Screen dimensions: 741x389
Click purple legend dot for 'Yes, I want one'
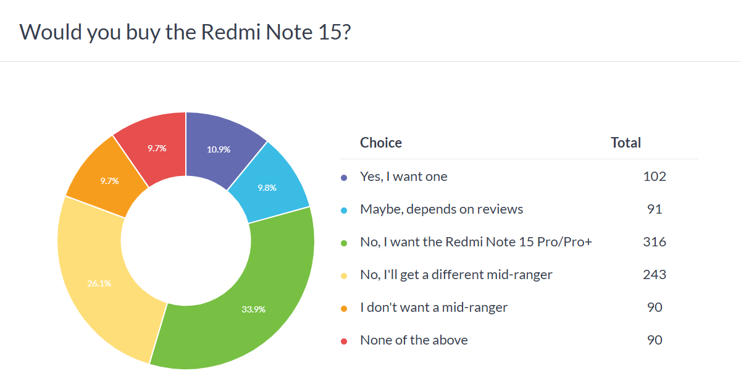click(x=344, y=177)
